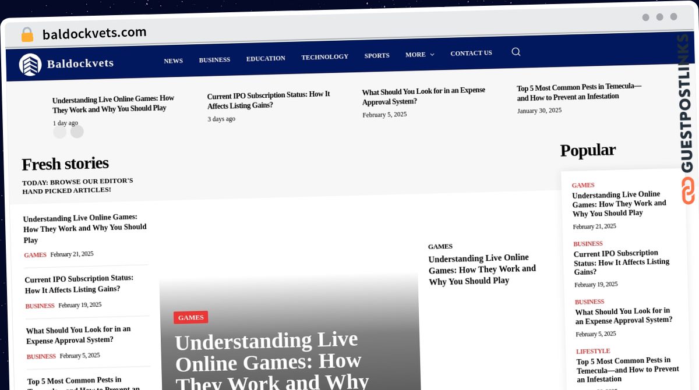Open the Popular sidebar Live Online Games article
The image size is (699, 390).
coord(619,204)
